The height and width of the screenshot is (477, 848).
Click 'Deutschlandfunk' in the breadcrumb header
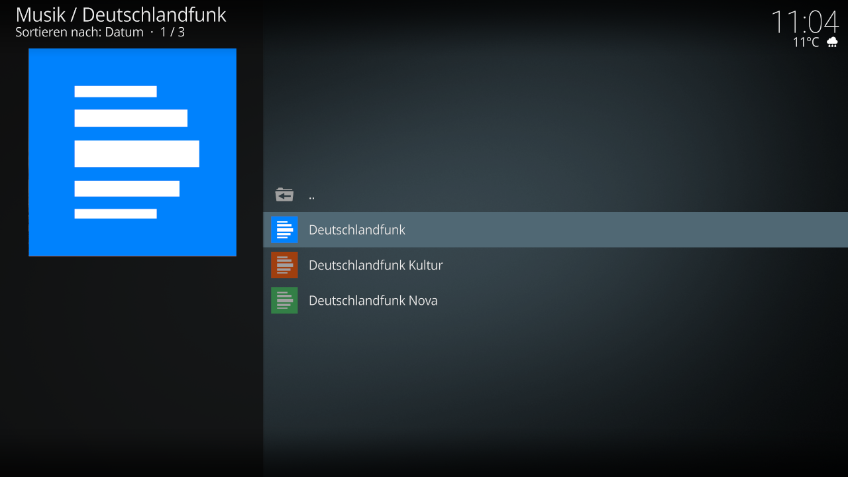point(154,15)
